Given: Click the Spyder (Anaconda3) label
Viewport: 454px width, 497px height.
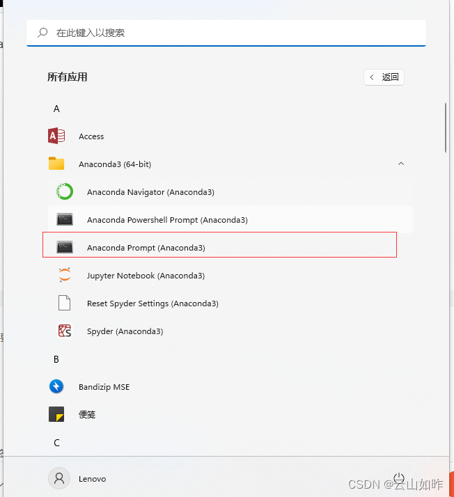Looking at the screenshot, I should pyautogui.click(x=125, y=331).
